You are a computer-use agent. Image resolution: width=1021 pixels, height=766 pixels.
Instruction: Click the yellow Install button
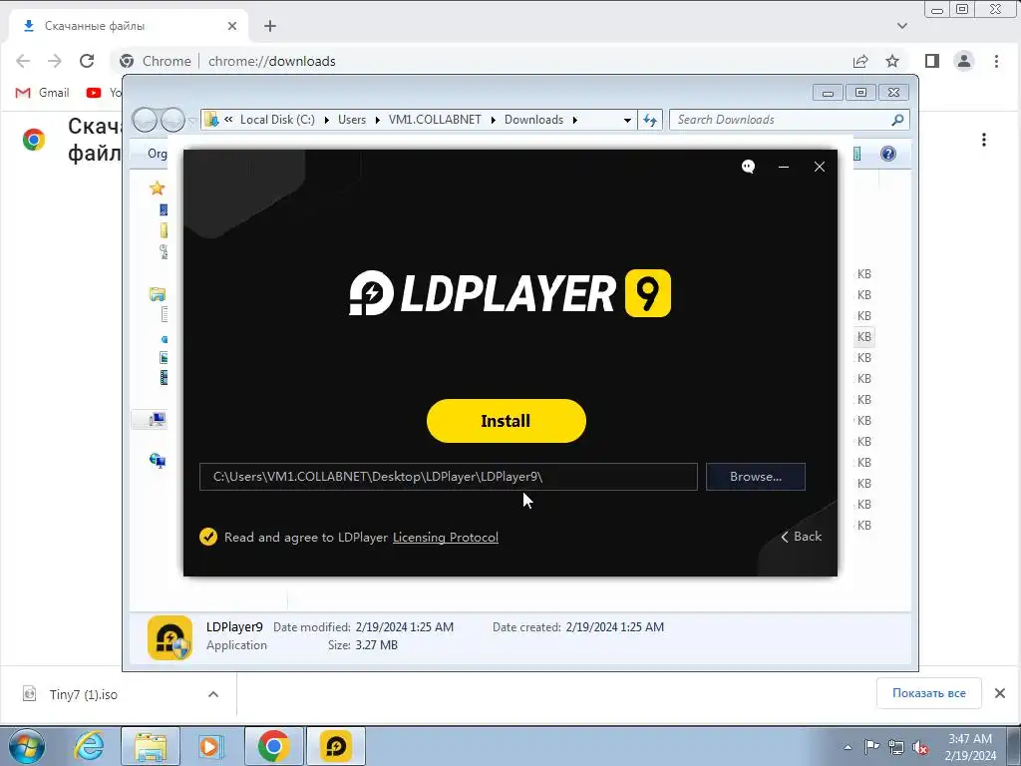point(506,421)
